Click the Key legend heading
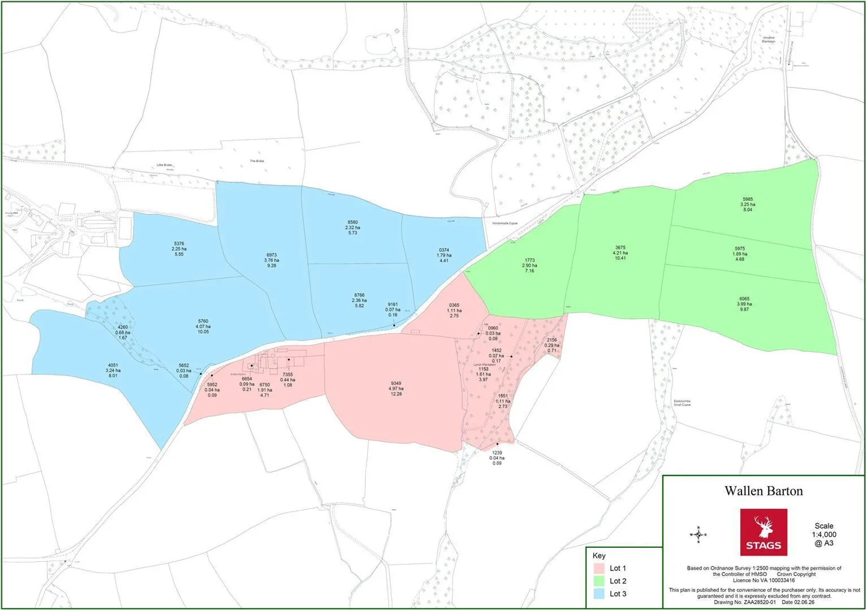Viewport: 866px width, 610px height. [x=599, y=555]
